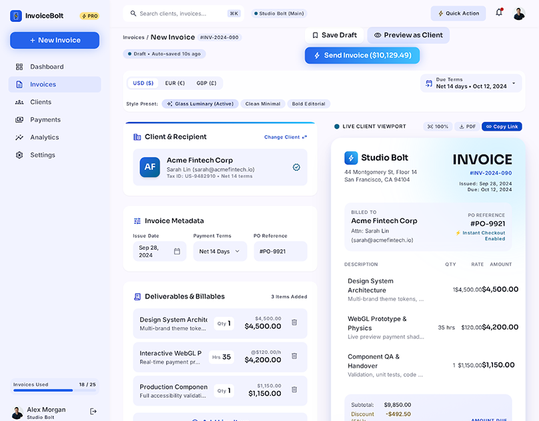Go to Dashboard
Screen dimensions: 539x421
point(55,67)
